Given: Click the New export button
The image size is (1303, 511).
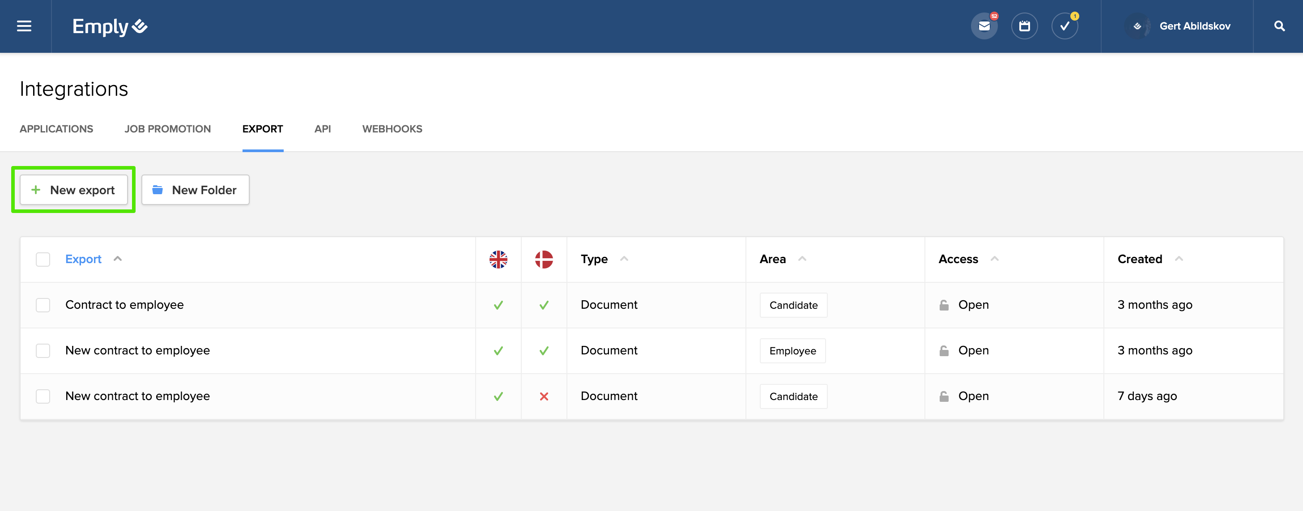Looking at the screenshot, I should coord(74,190).
